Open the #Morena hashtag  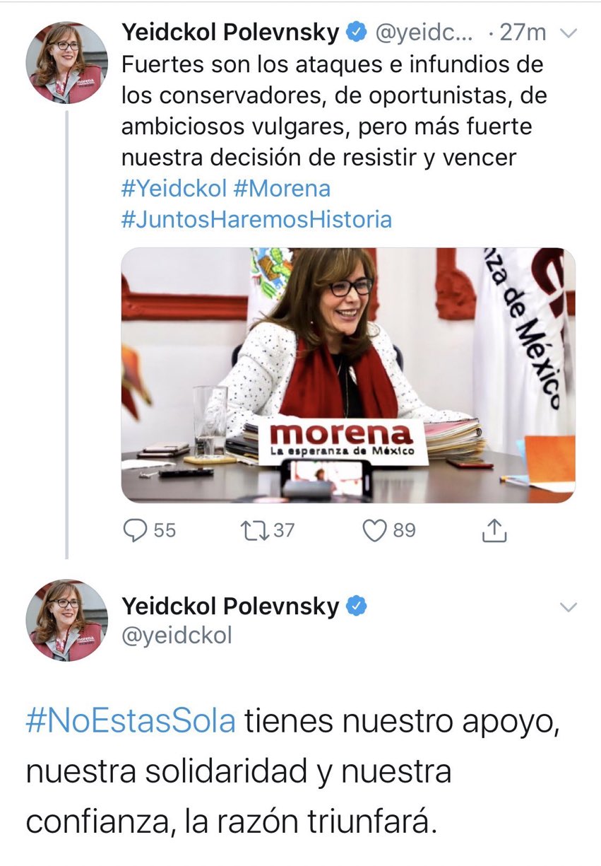point(282,189)
